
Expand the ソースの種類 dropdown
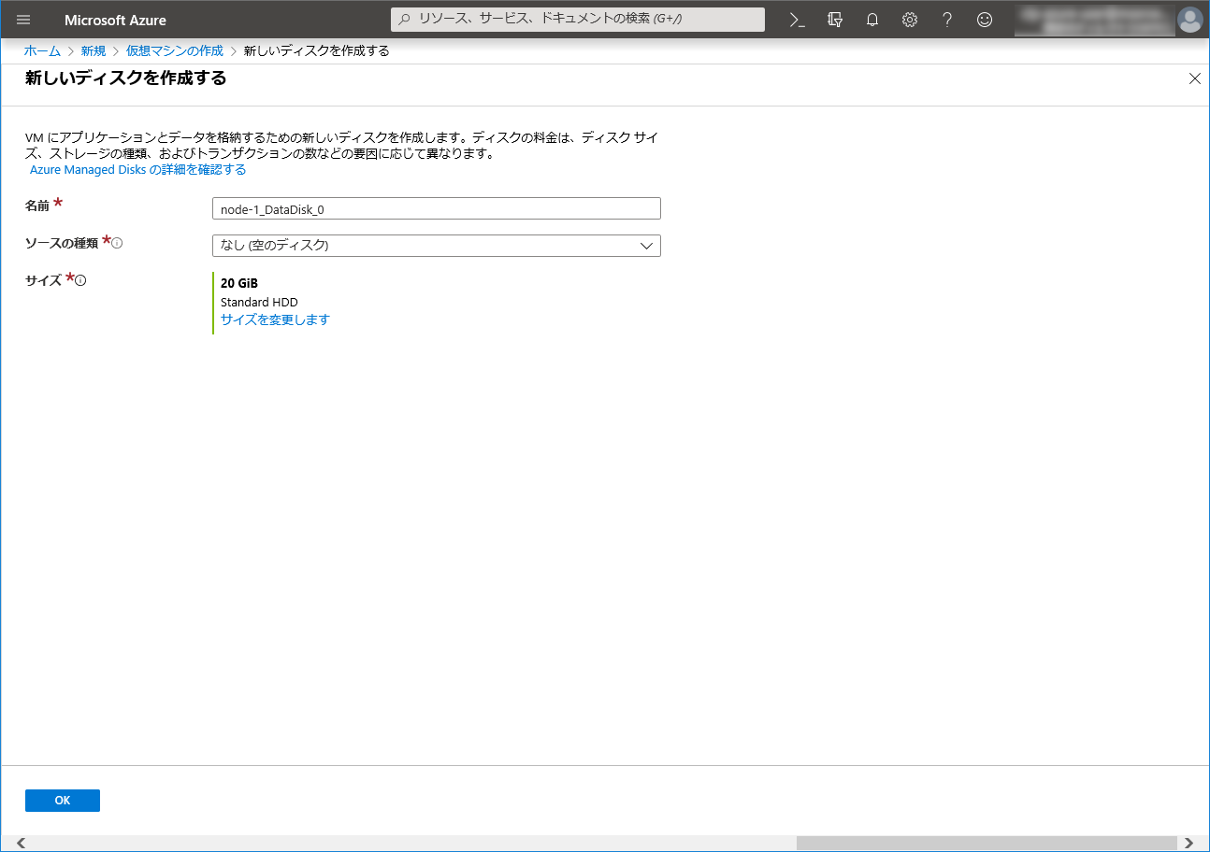pyautogui.click(x=437, y=246)
